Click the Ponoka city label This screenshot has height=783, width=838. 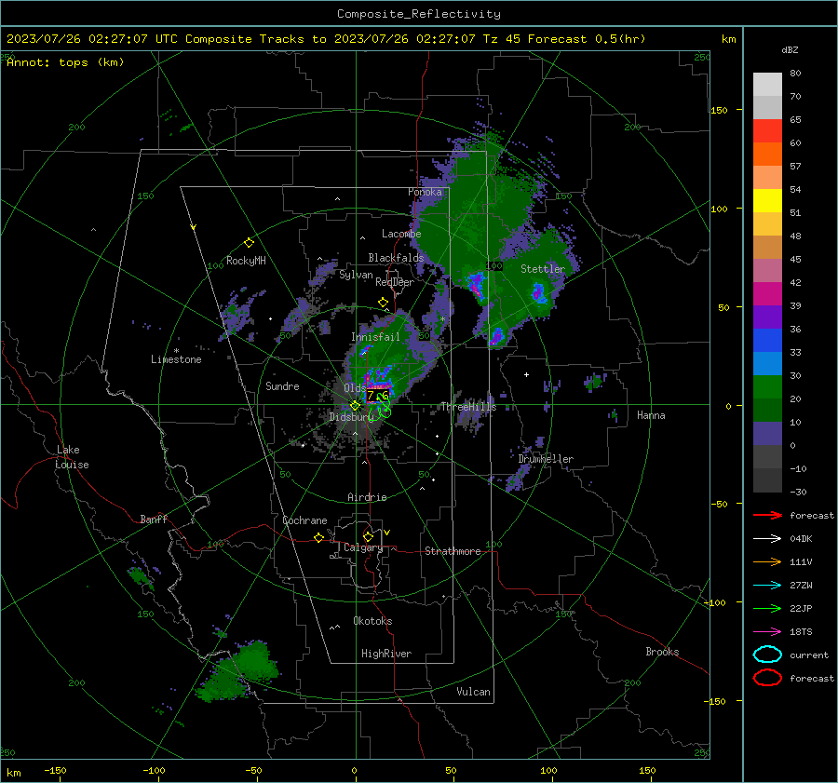click(425, 192)
